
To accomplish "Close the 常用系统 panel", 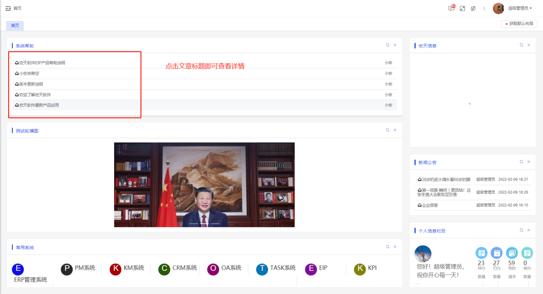I will coord(395,247).
